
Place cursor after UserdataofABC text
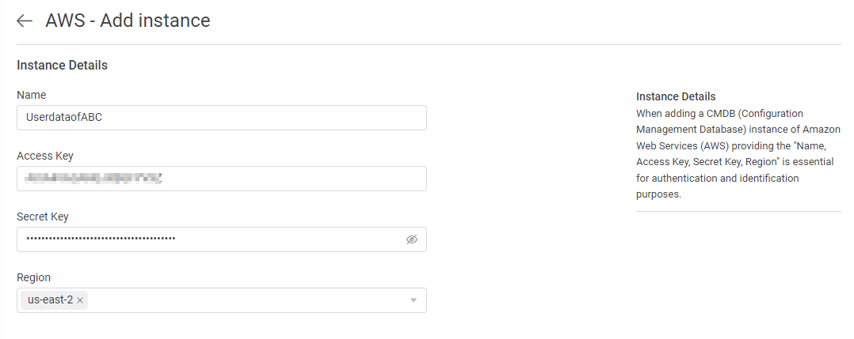(103, 117)
